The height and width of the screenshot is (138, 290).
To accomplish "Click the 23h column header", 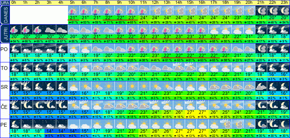I will (284, 3).
